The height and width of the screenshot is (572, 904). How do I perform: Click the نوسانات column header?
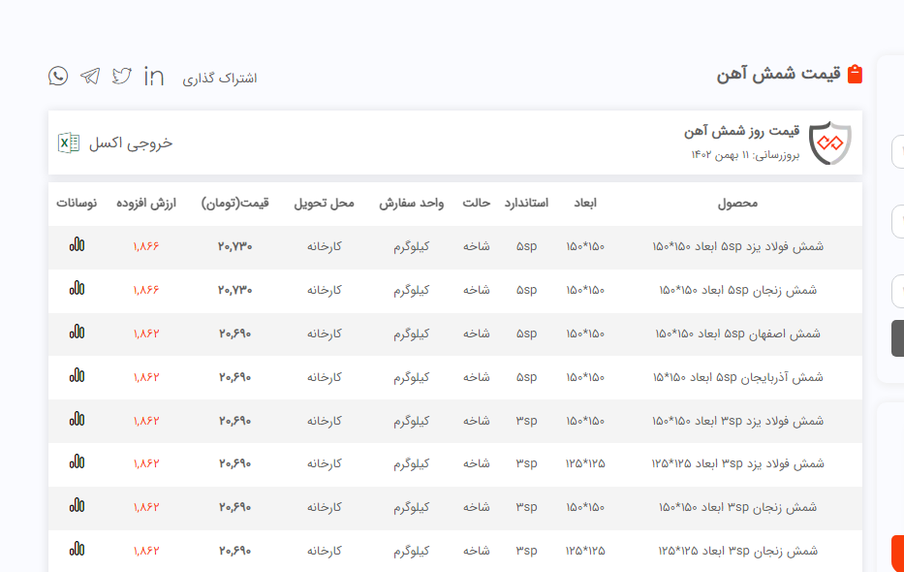(77, 204)
